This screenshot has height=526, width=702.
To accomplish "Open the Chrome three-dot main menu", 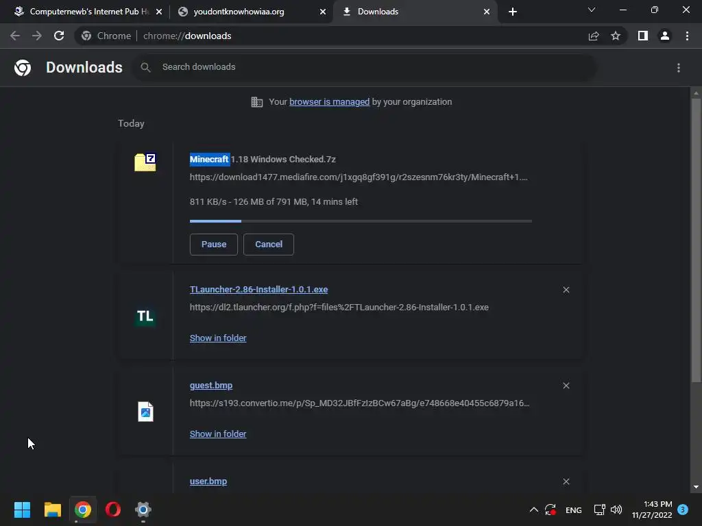I will pyautogui.click(x=687, y=36).
